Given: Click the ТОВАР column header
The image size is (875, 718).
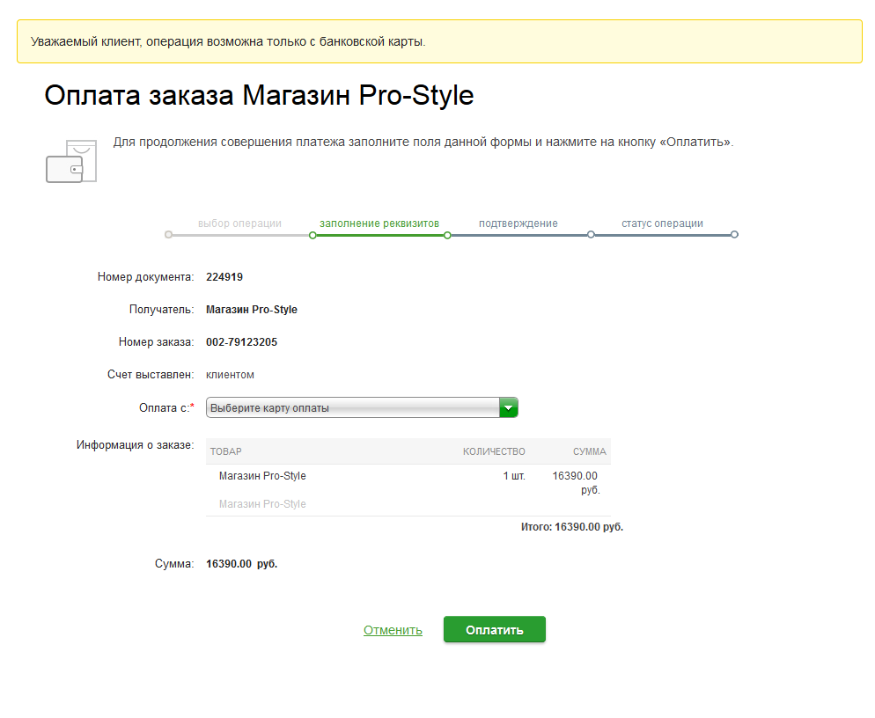Looking at the screenshot, I should [x=226, y=451].
